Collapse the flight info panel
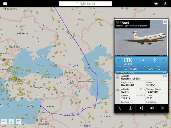Screen dimensions: 171x128 141,108
